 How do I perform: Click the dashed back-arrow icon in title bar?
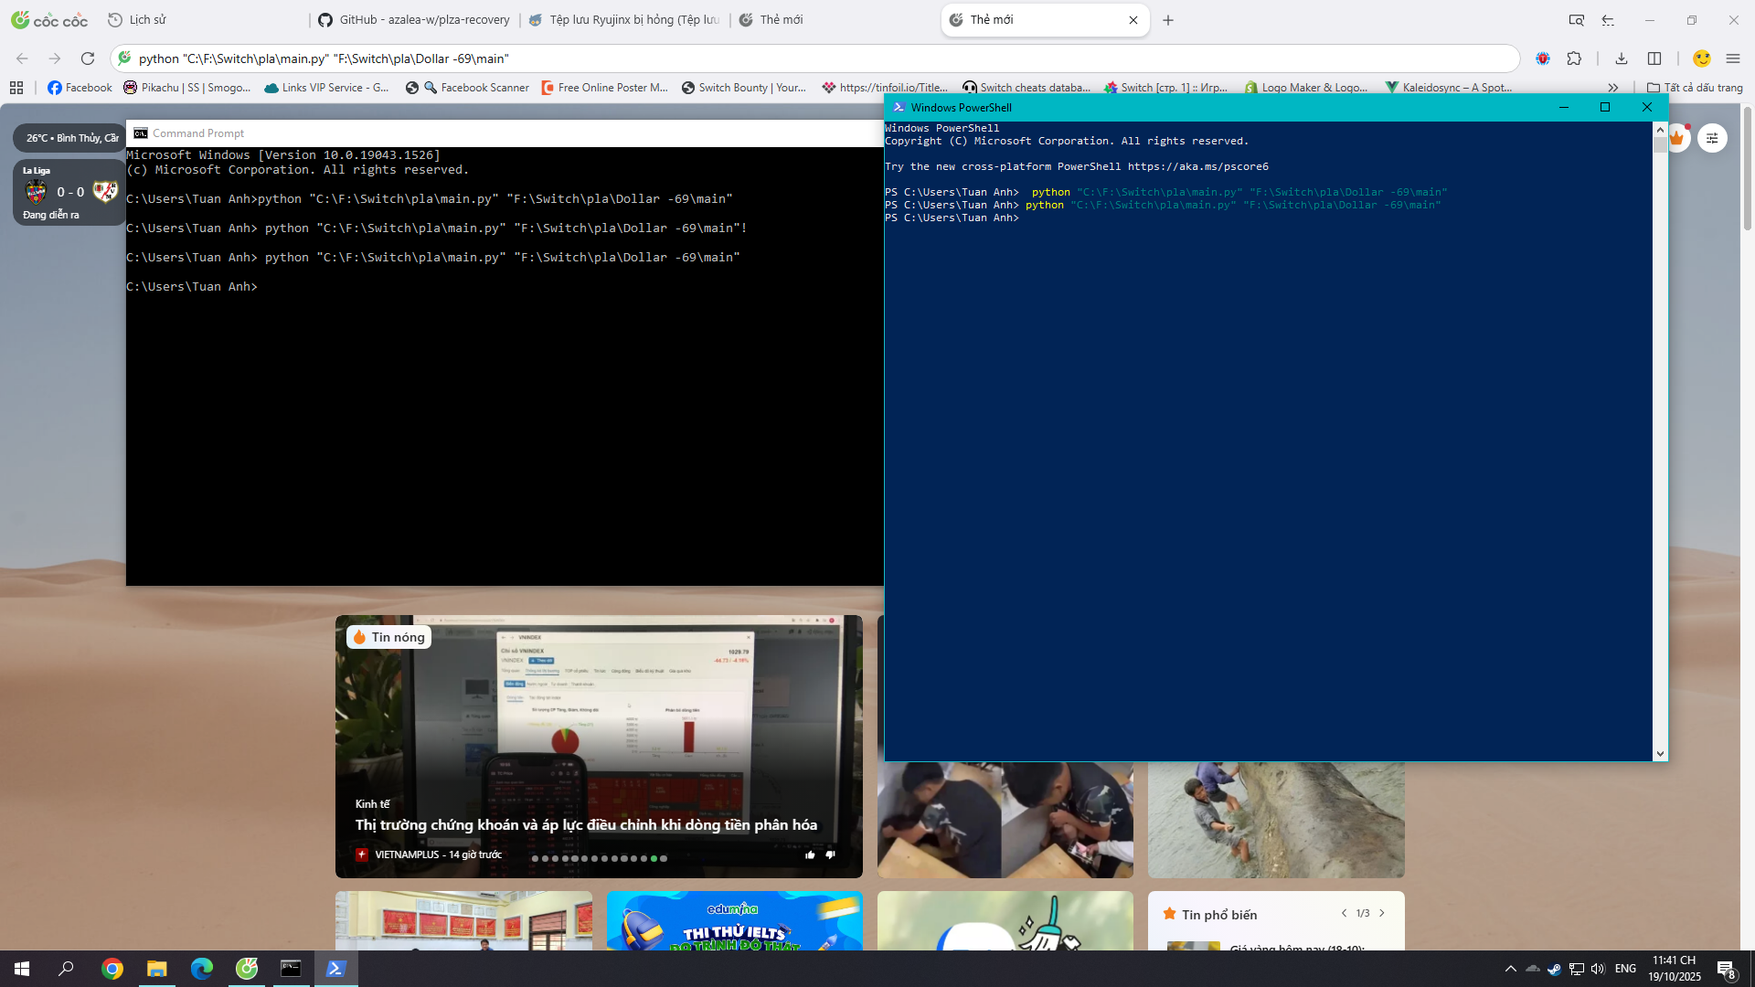pyautogui.click(x=1608, y=20)
